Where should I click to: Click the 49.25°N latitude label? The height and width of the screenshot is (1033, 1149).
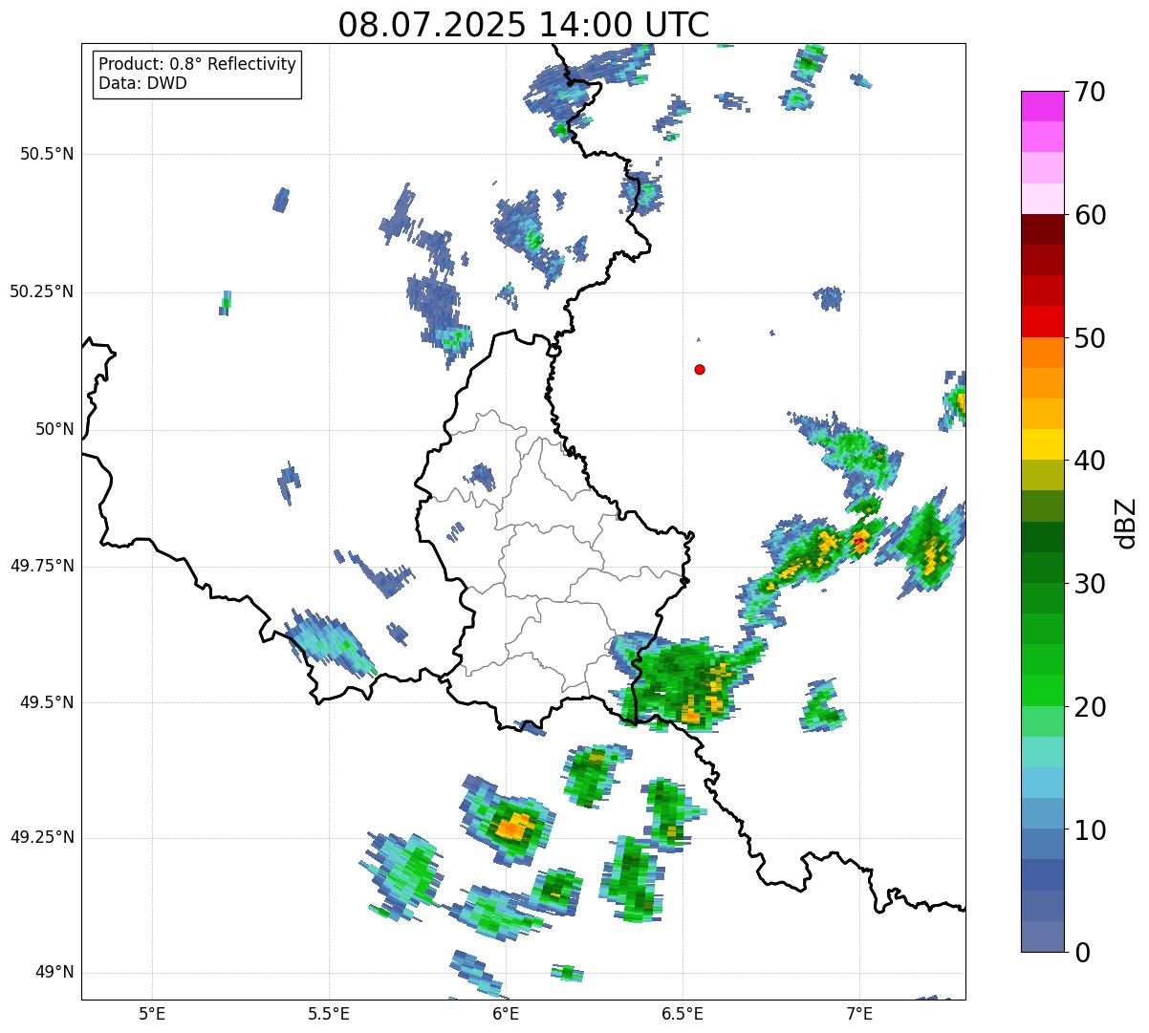point(41,837)
